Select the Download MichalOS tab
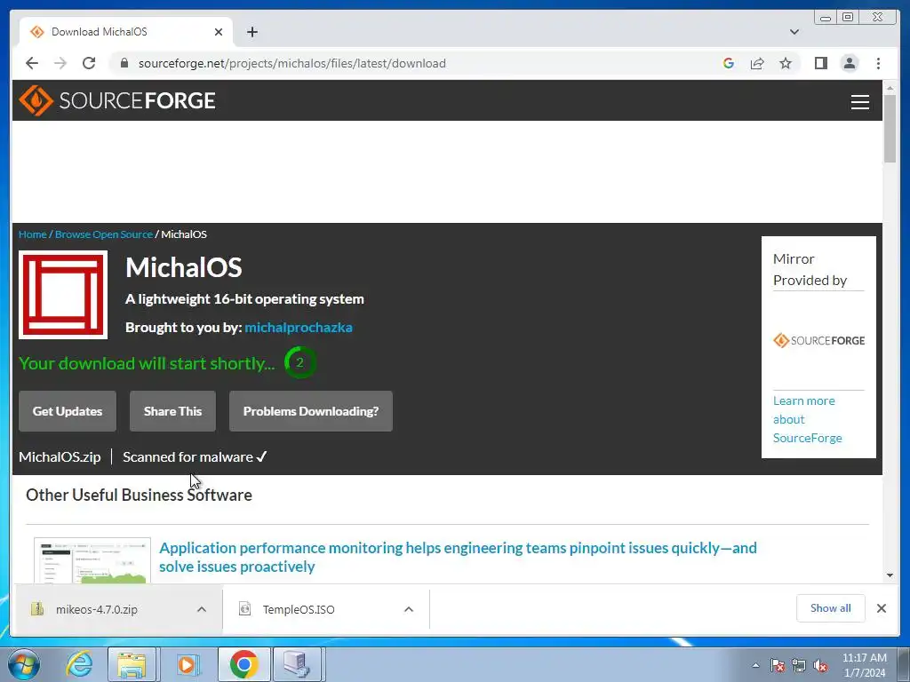 click(x=126, y=32)
